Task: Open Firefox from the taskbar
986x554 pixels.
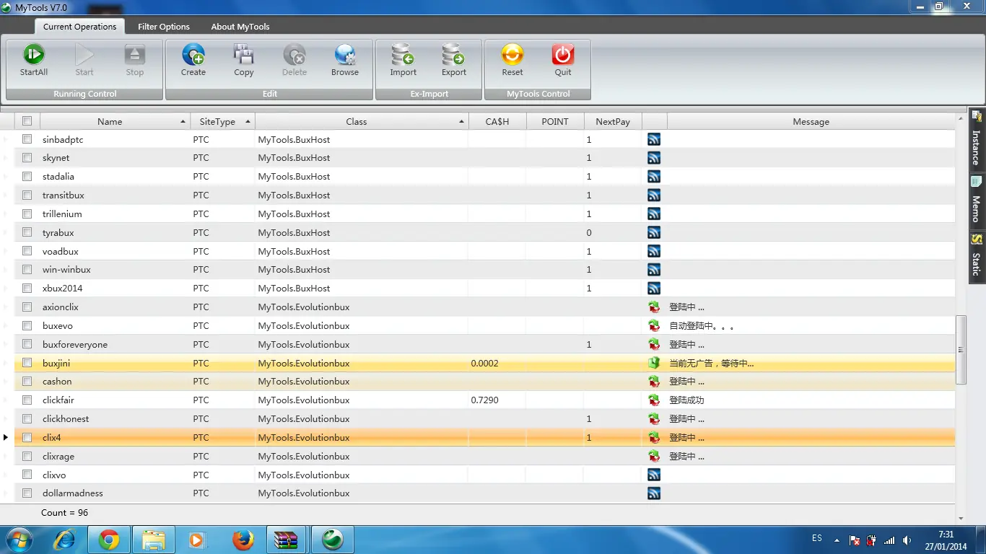Action: 243,540
